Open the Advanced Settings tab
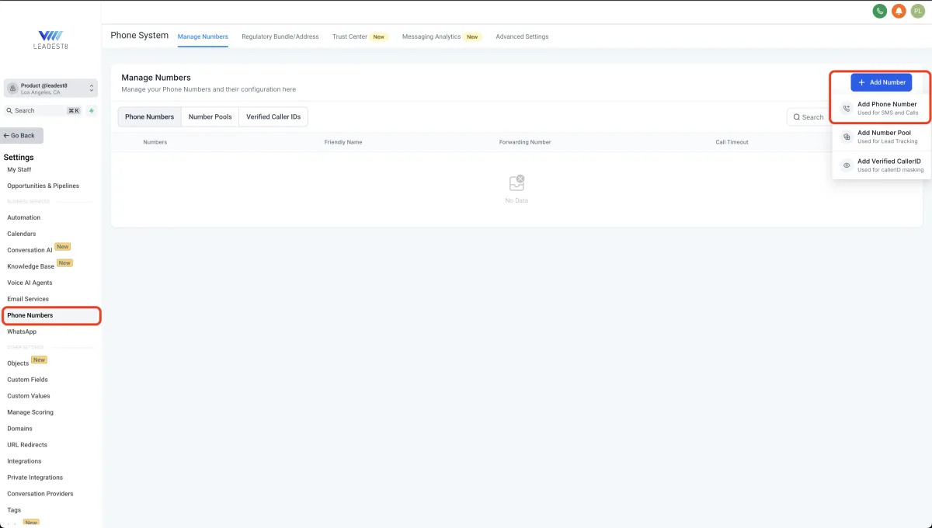 (x=522, y=36)
